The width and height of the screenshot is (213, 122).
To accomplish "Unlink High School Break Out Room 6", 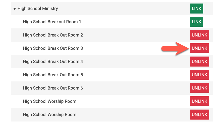I will tap(199, 88).
